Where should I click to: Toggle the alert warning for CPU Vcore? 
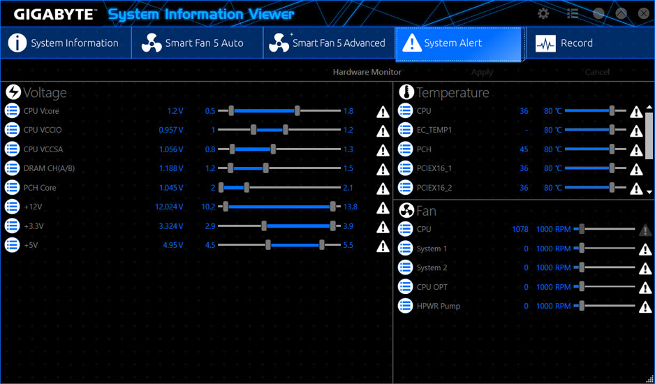click(383, 112)
